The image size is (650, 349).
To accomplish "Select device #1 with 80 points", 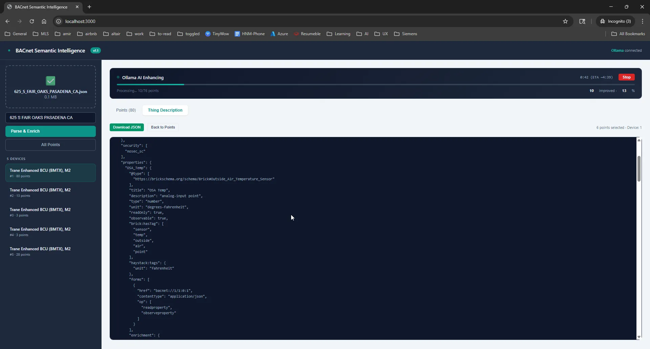I will [x=50, y=173].
